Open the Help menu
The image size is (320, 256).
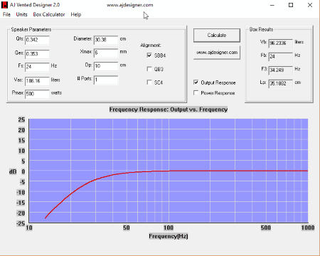(76, 14)
